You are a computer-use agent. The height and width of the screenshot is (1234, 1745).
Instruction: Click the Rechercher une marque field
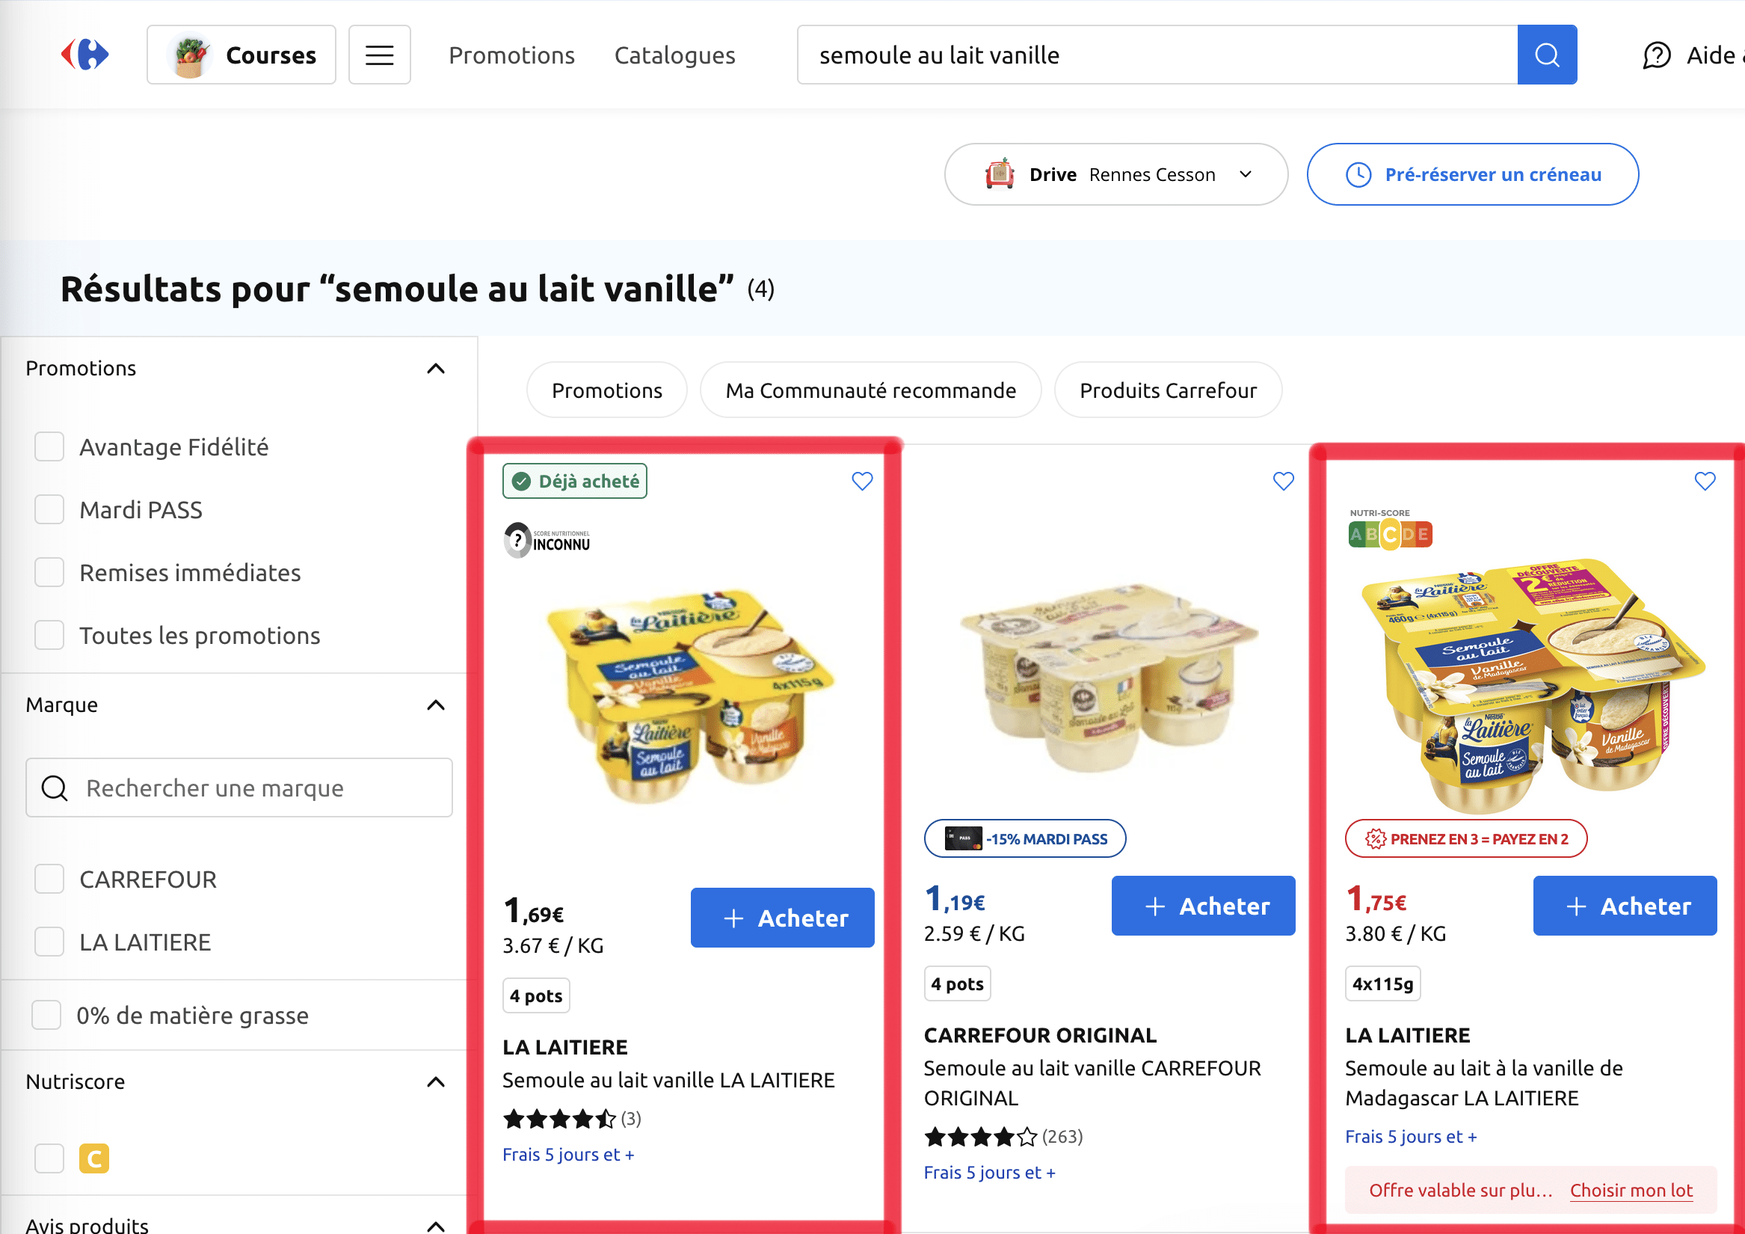pyautogui.click(x=238, y=788)
